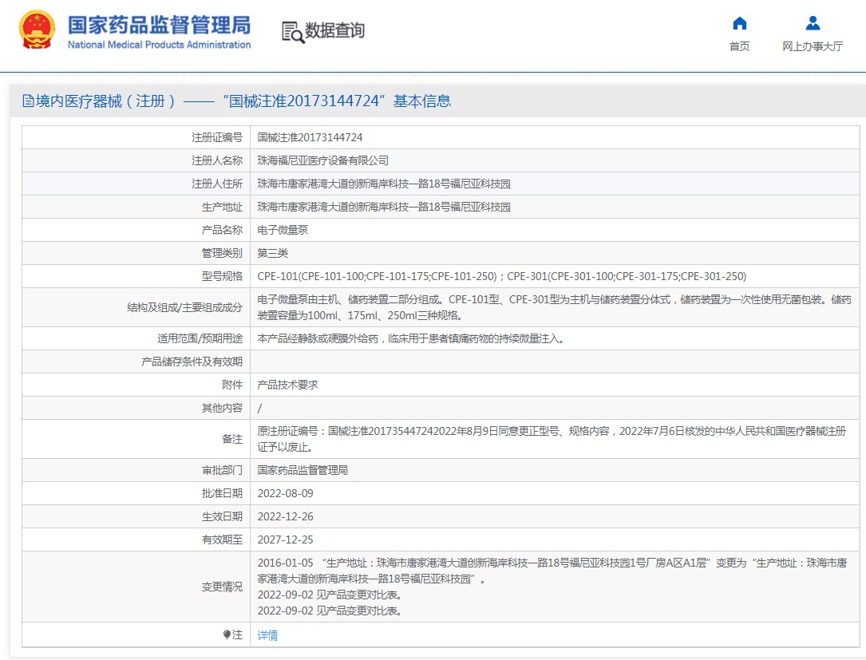This screenshot has width=866, height=660.
Task: Select the registration number 国械注准20173144724 cell
Action: (310, 137)
